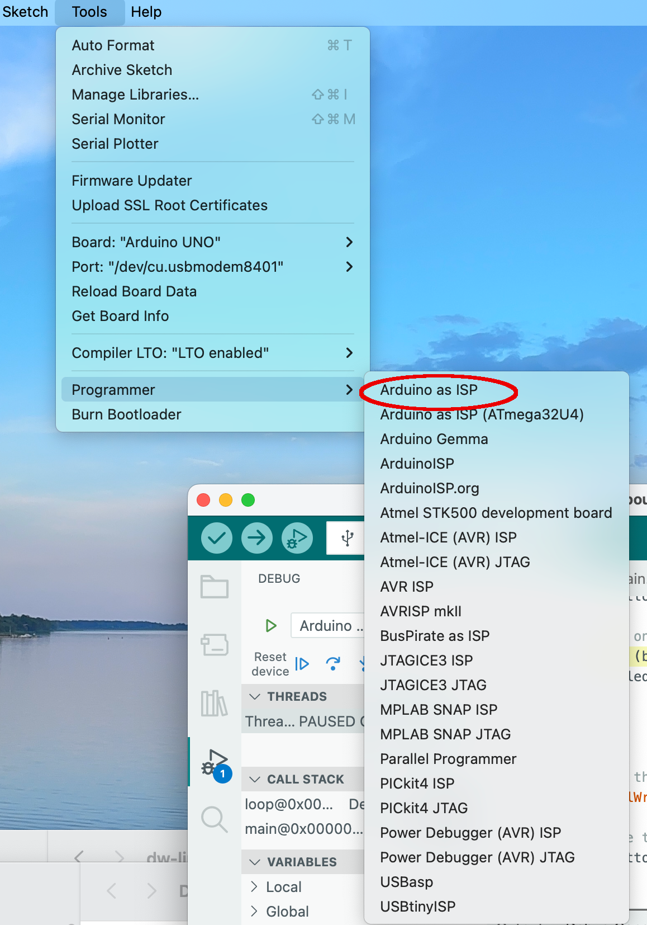Choose Archive Sketch
This screenshot has height=925, width=647.
[x=213, y=70]
